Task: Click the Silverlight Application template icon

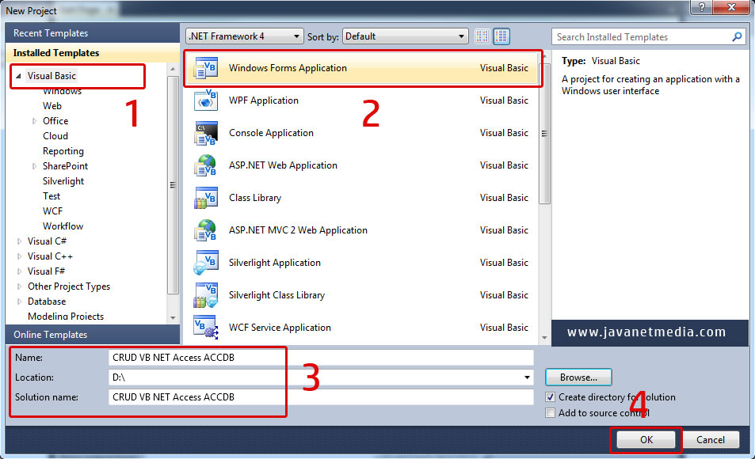Action: [x=206, y=263]
